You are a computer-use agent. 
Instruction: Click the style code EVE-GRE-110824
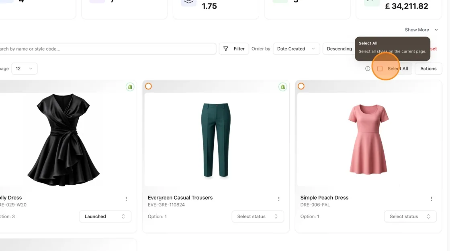pyautogui.click(x=166, y=204)
